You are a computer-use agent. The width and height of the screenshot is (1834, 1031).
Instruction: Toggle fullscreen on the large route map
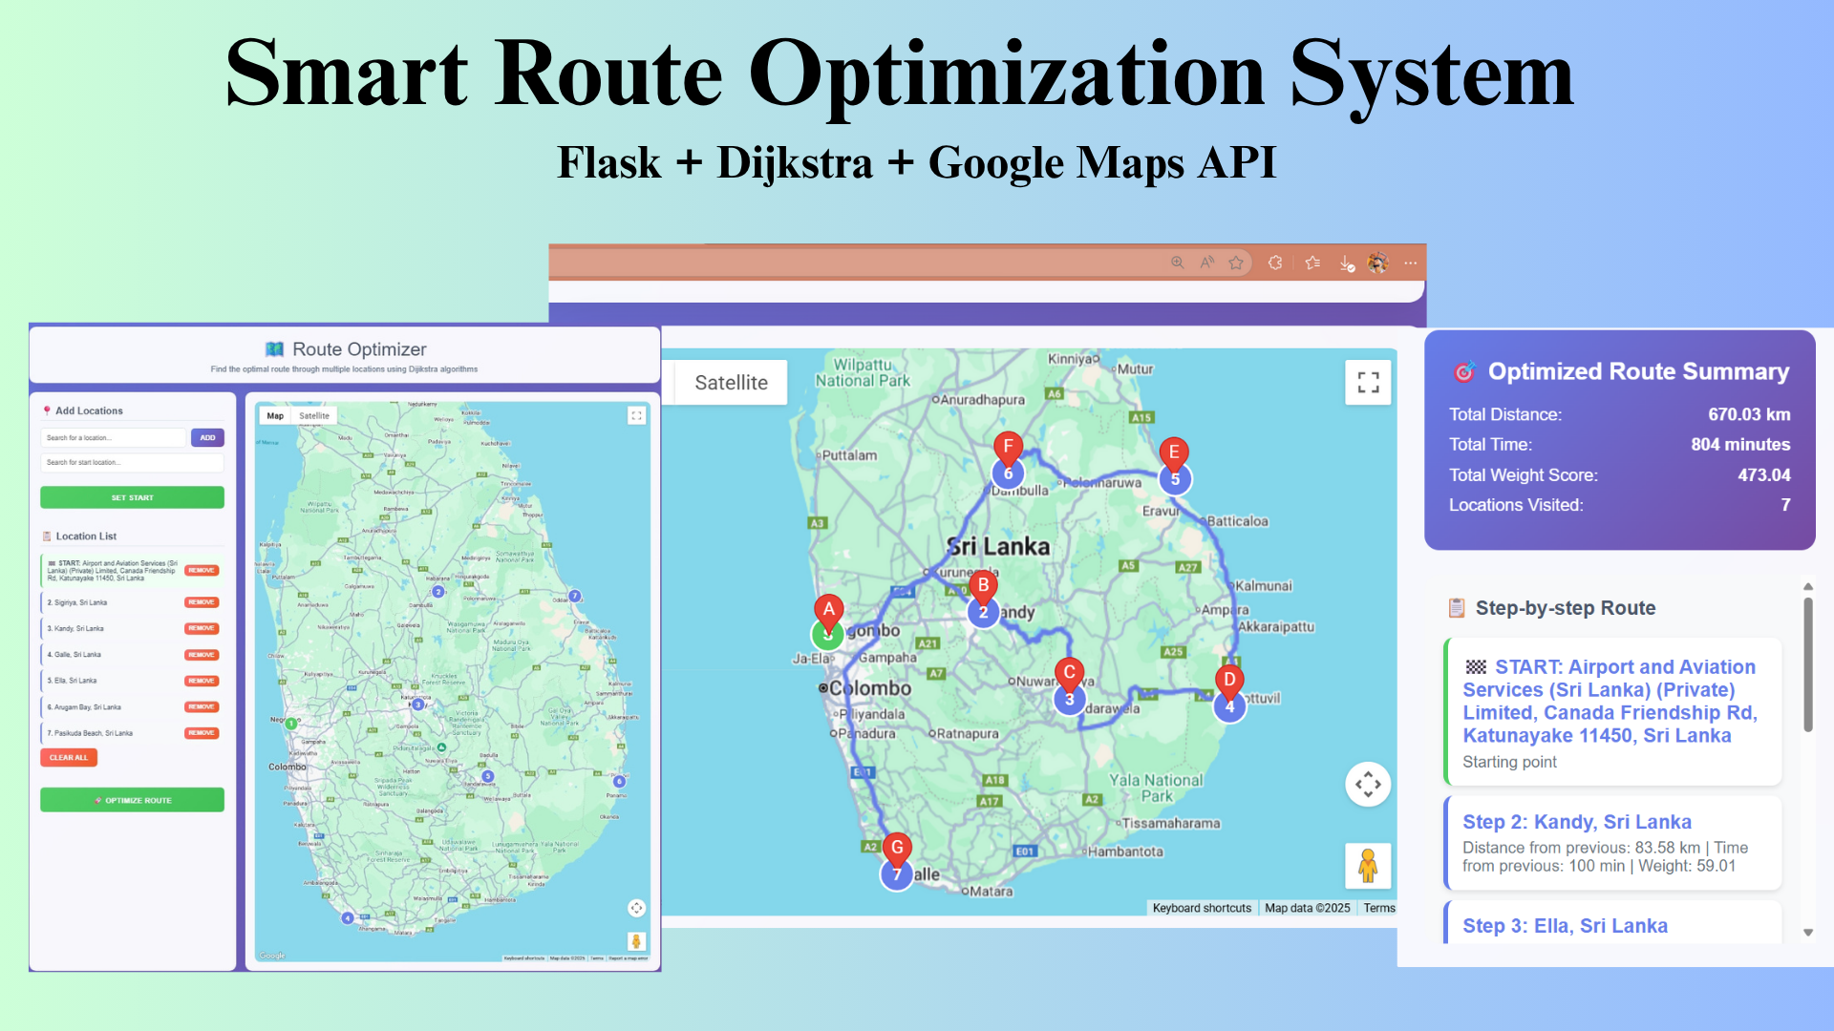pos(1368,383)
